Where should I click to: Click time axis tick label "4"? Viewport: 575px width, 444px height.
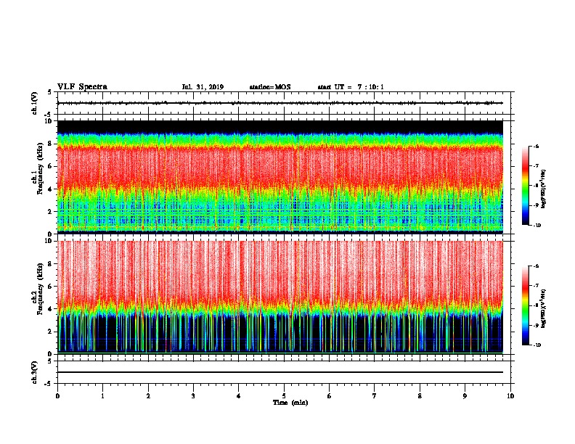[x=239, y=396]
